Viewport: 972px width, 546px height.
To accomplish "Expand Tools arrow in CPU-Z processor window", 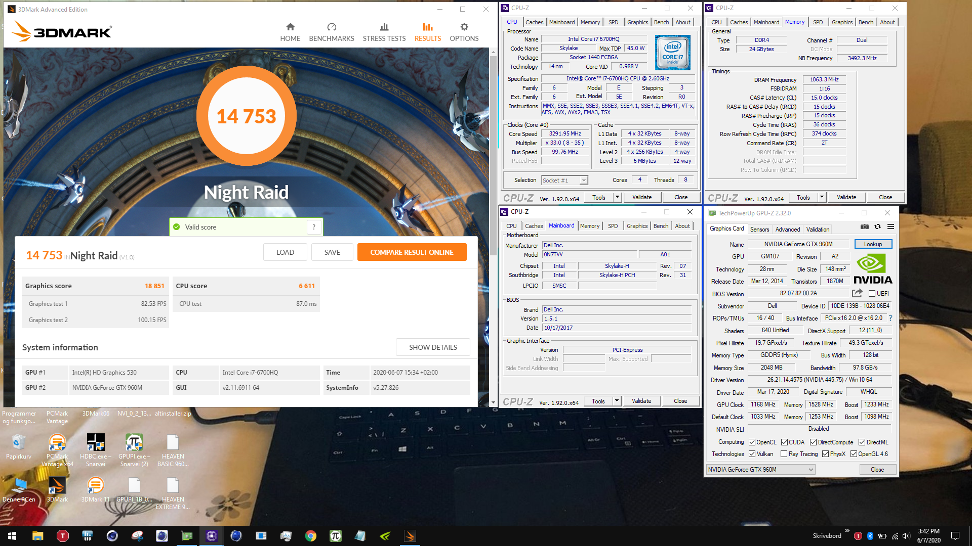I will [x=617, y=197].
